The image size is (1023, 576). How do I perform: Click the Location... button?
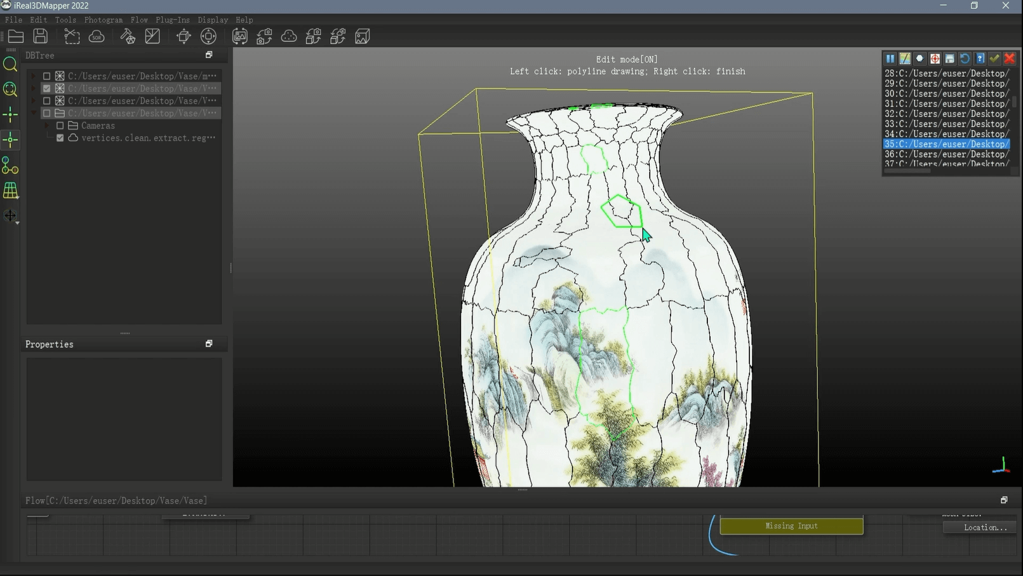980,527
